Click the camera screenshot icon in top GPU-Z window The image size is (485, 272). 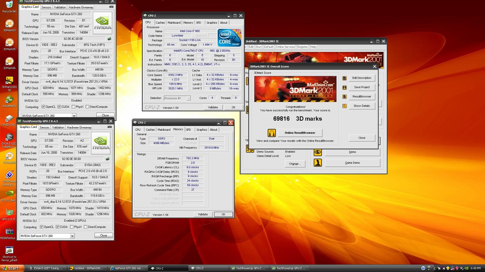(x=111, y=7)
